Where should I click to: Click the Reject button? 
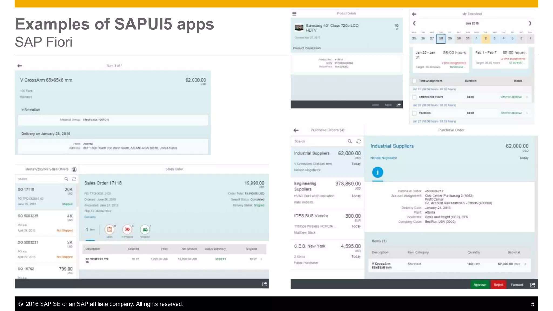[x=498, y=285]
